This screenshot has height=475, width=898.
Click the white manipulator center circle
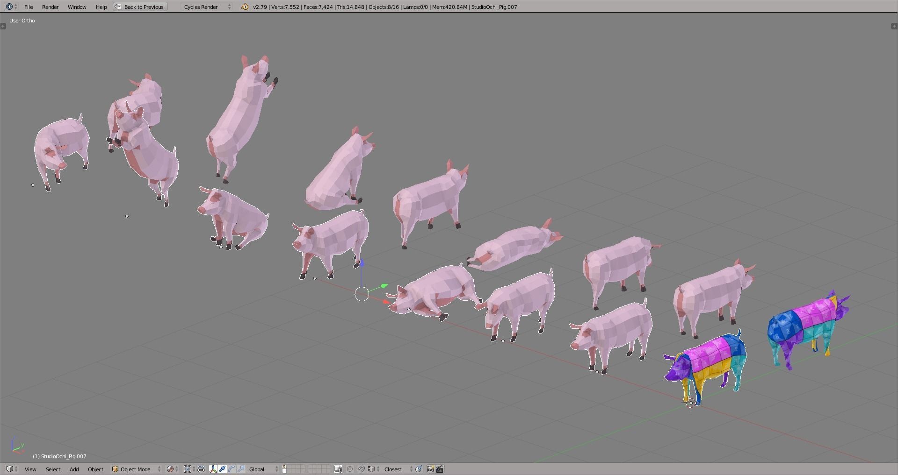coord(362,294)
